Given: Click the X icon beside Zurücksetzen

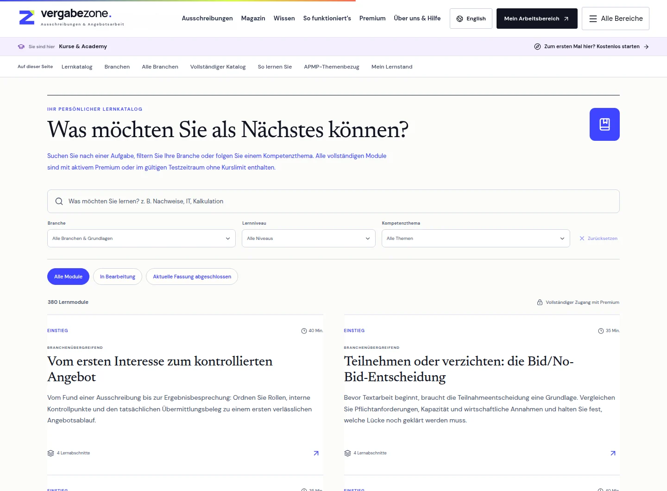Looking at the screenshot, I should pyautogui.click(x=582, y=238).
